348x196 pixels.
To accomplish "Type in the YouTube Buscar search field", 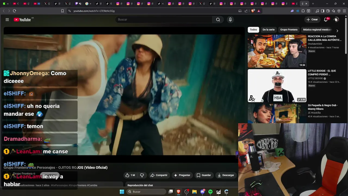I will tap(164, 20).
